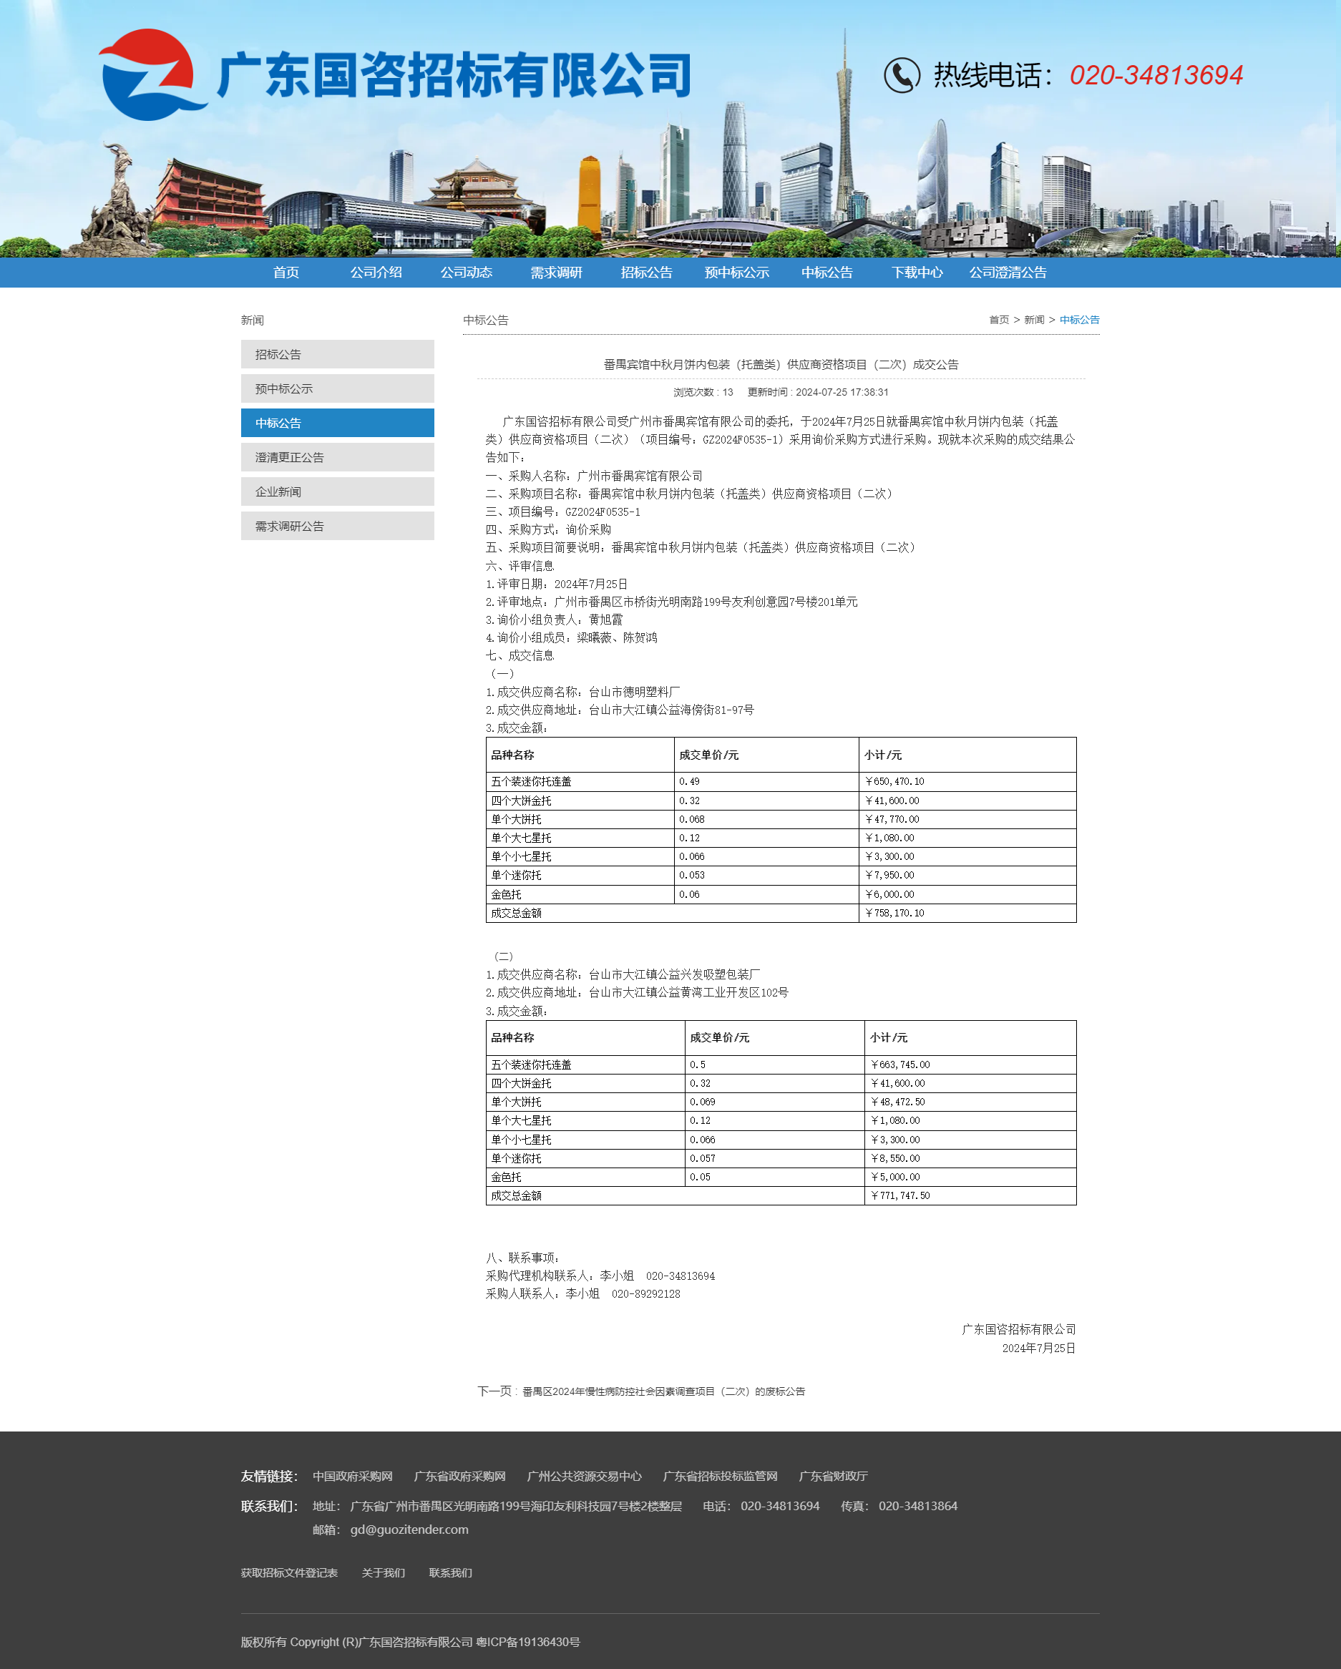
Task: Click 获取招标文件登记表 in the footer
Action: [289, 1573]
